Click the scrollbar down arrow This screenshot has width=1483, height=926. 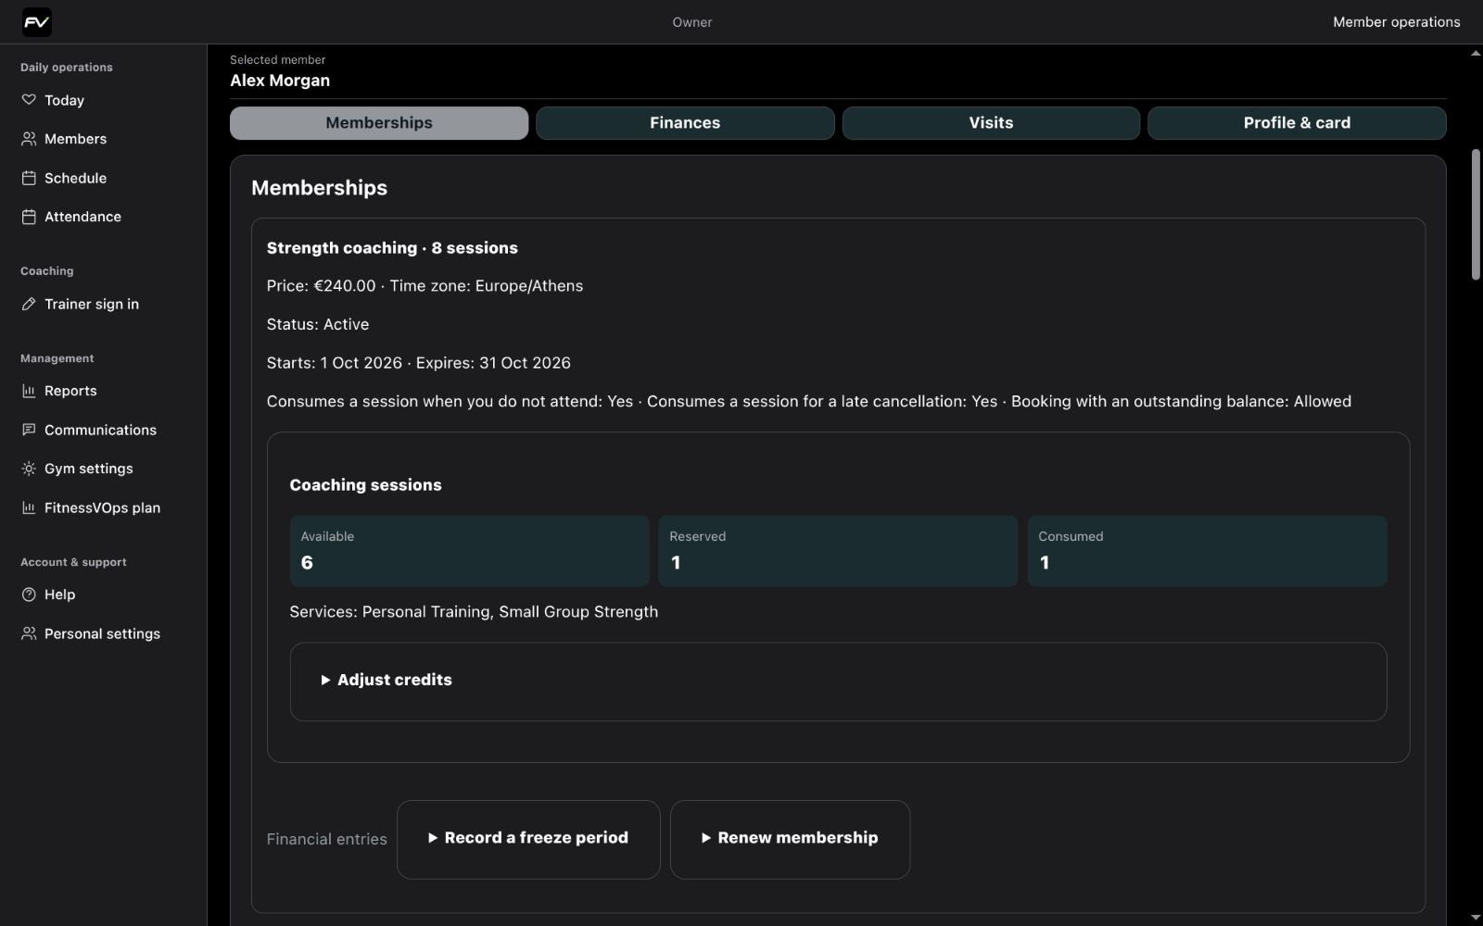click(x=1476, y=918)
